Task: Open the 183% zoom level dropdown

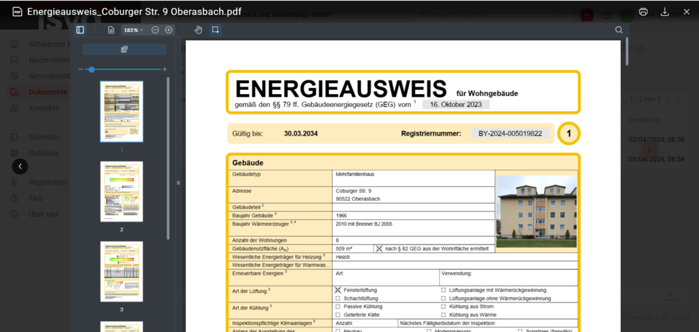Action: coord(133,30)
